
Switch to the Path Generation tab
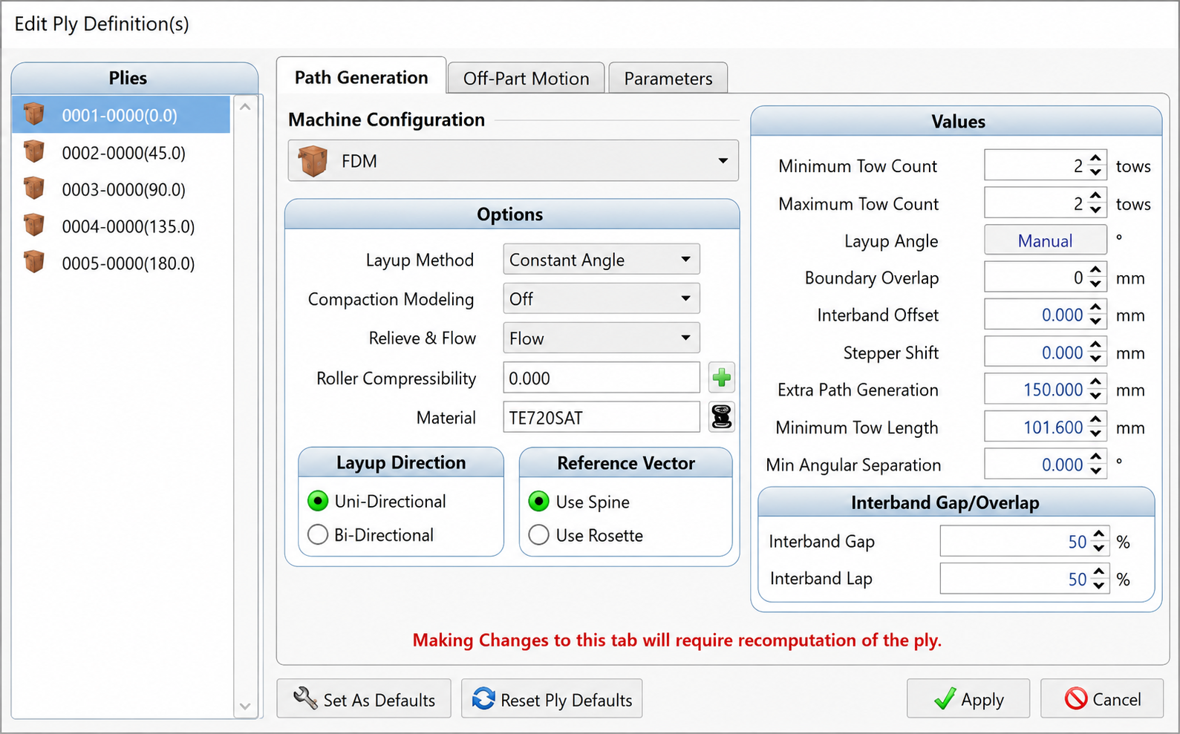coord(362,77)
